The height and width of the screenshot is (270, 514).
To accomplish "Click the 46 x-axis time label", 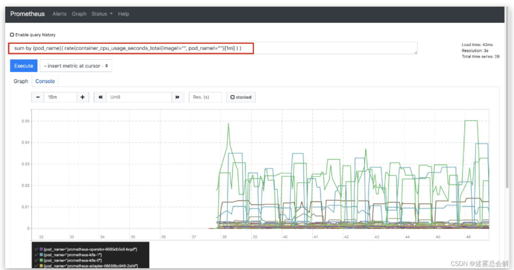I will coord(468,237).
